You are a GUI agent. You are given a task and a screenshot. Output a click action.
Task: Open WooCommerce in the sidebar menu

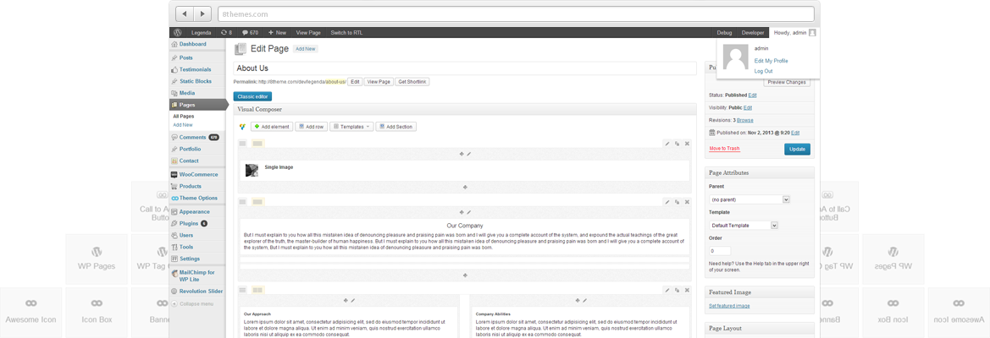(197, 174)
